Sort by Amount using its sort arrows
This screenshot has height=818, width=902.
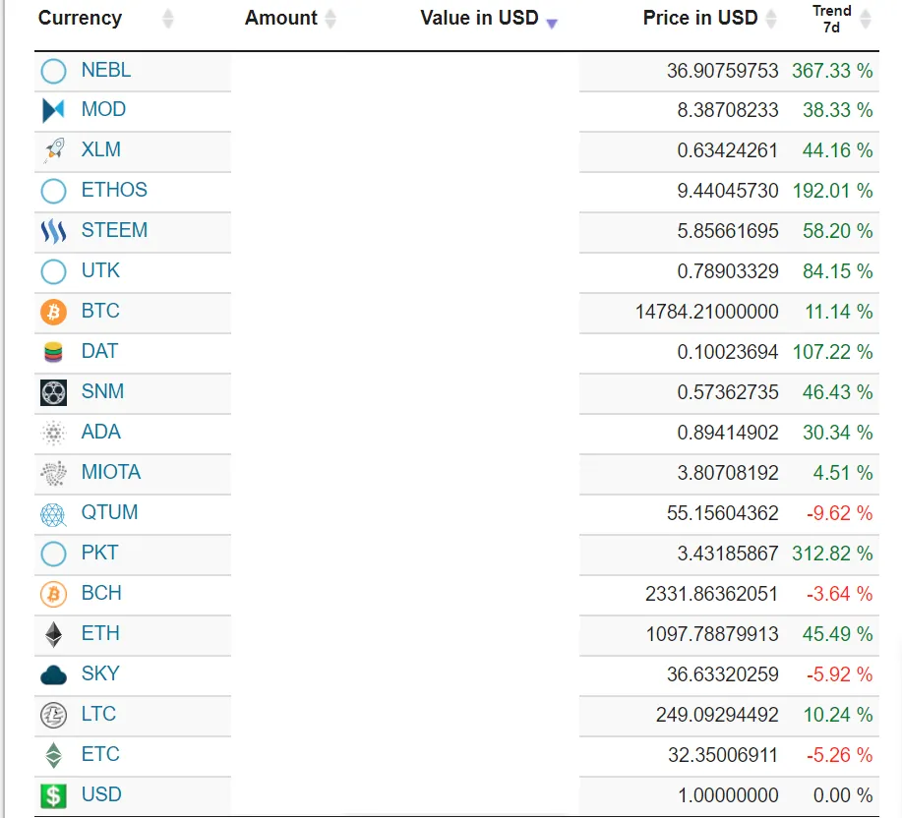click(x=331, y=19)
